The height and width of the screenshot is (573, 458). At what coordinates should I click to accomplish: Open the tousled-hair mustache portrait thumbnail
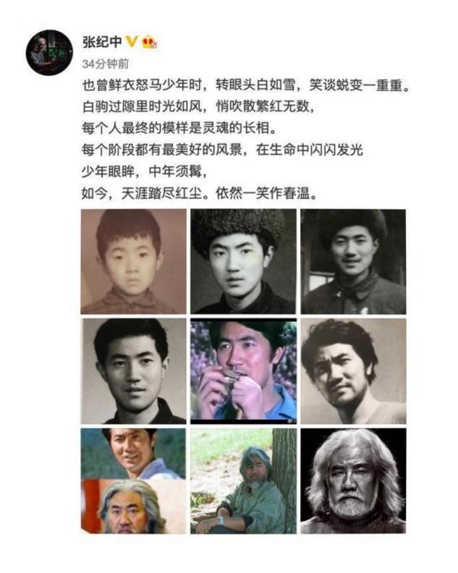(353, 371)
